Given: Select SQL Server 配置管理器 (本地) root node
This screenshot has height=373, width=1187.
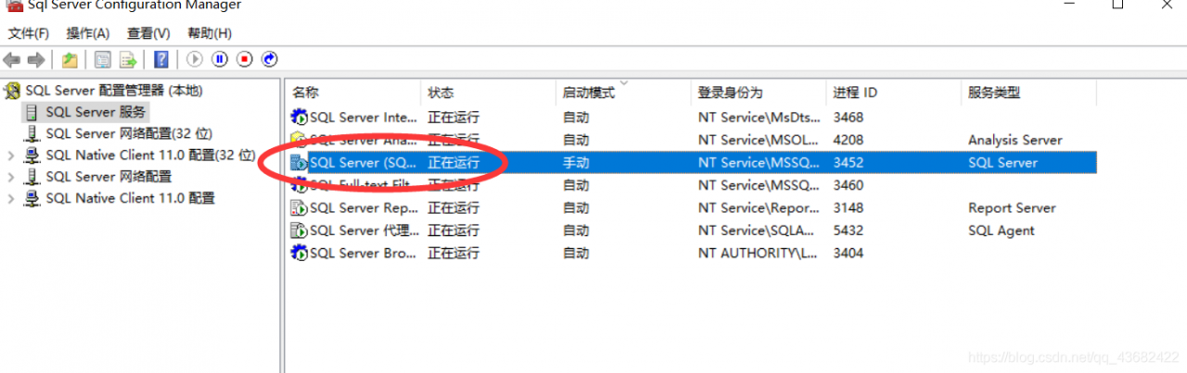Looking at the screenshot, I should tap(114, 91).
